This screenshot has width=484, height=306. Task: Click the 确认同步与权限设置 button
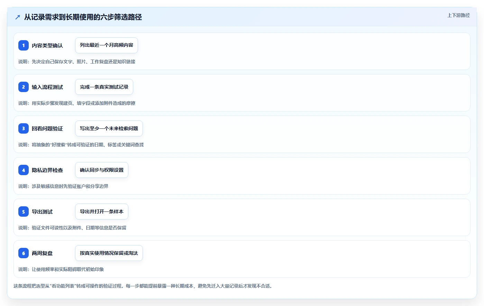click(x=102, y=170)
